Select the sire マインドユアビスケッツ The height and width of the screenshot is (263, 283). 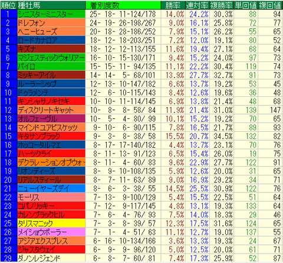click(51, 127)
